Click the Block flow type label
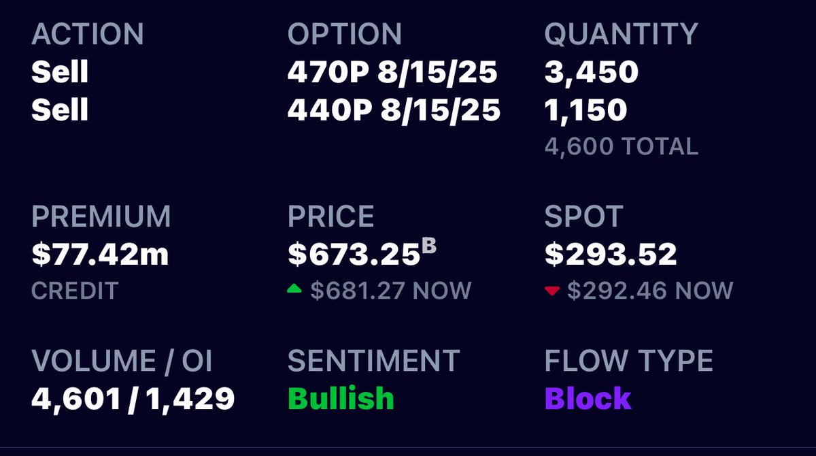The width and height of the screenshot is (816, 456). [588, 399]
